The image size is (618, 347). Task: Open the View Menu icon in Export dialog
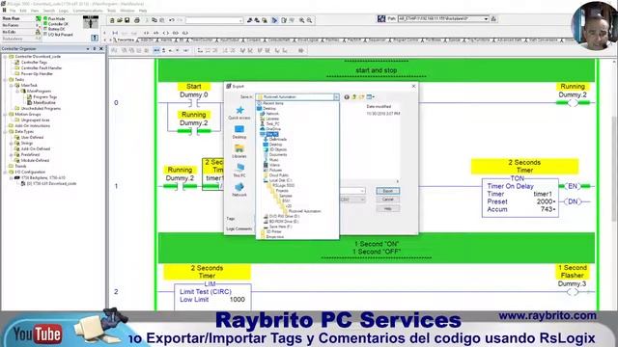pyautogui.click(x=370, y=96)
